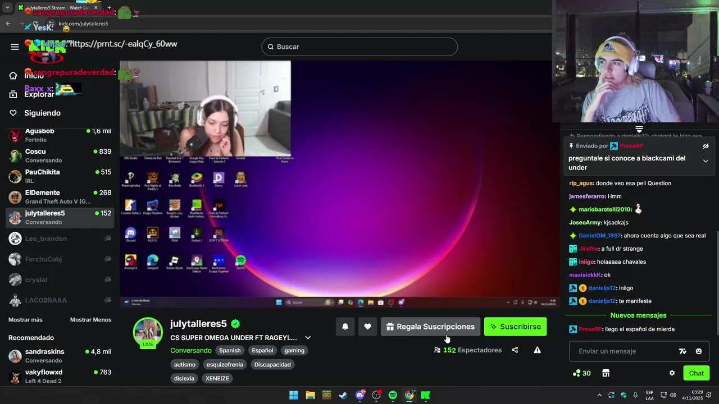Follow channel with the heart button
The height and width of the screenshot is (404, 719).
pos(367,327)
